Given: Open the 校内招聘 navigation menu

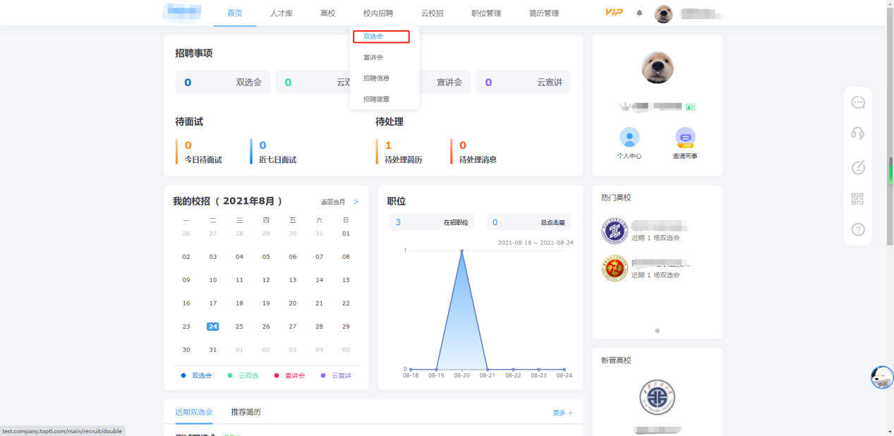Looking at the screenshot, I should click(378, 13).
